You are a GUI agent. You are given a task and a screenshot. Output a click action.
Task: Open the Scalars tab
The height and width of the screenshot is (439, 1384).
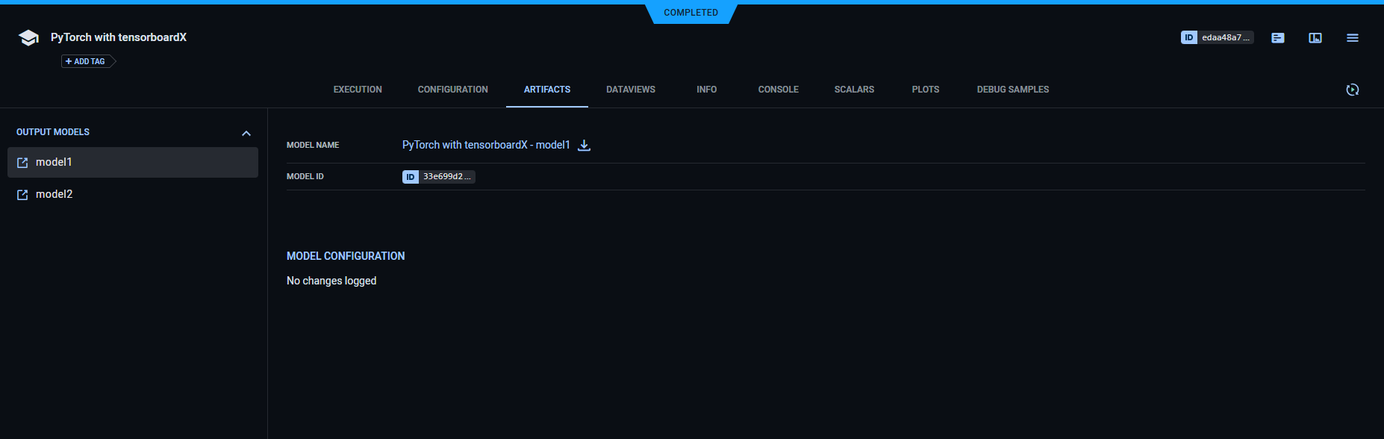(x=854, y=90)
